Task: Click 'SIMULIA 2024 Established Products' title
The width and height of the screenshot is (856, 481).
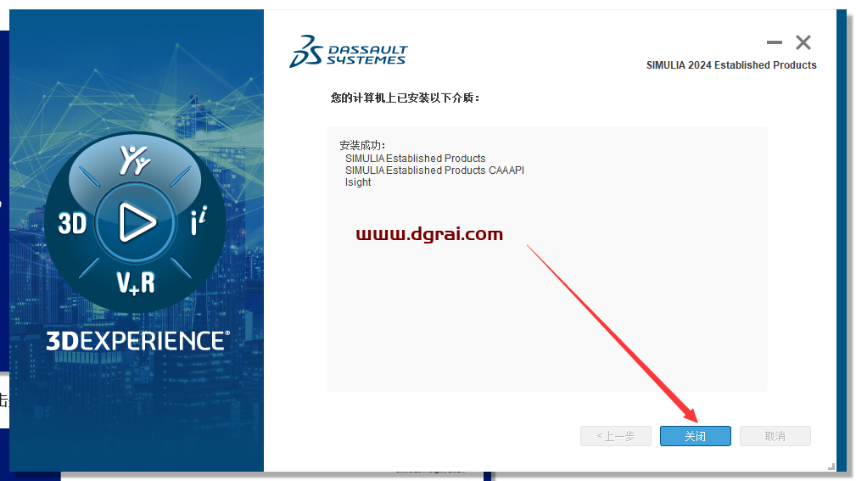Action: pyautogui.click(x=731, y=65)
